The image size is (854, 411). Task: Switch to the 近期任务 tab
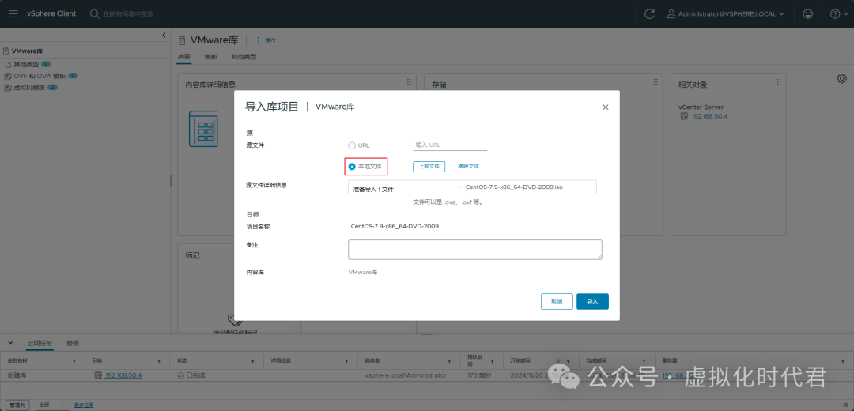tap(40, 343)
